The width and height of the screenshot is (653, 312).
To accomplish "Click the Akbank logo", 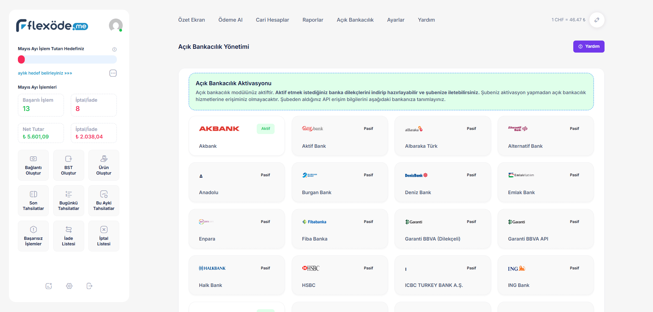I will pyautogui.click(x=219, y=129).
